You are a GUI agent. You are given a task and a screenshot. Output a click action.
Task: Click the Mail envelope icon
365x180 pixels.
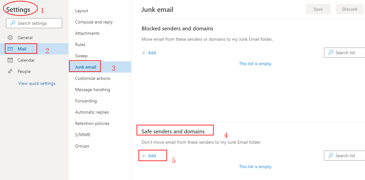10,49
